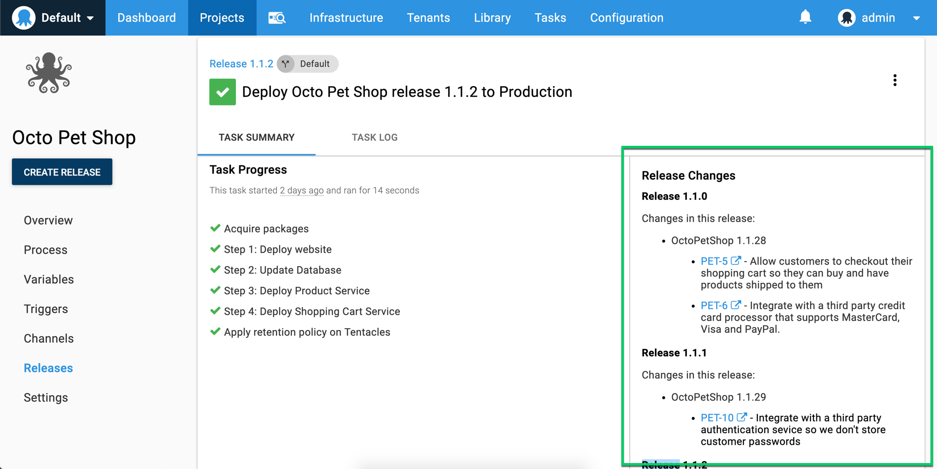Click the green success checkmark icon

pyautogui.click(x=223, y=92)
